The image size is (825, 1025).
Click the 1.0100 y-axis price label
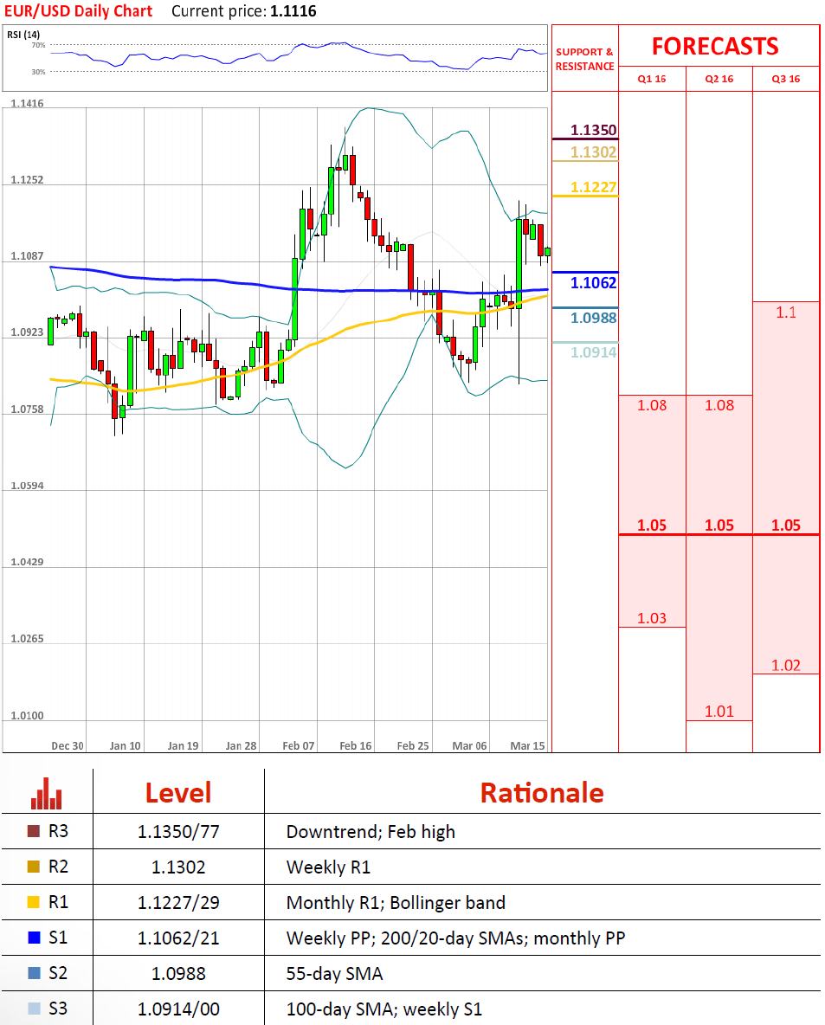[27, 716]
